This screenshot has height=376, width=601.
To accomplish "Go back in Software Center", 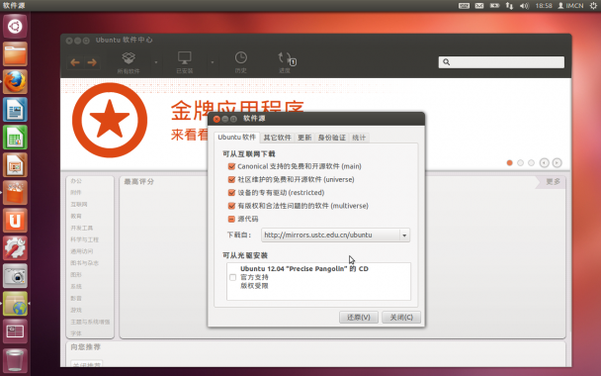I will (x=75, y=62).
